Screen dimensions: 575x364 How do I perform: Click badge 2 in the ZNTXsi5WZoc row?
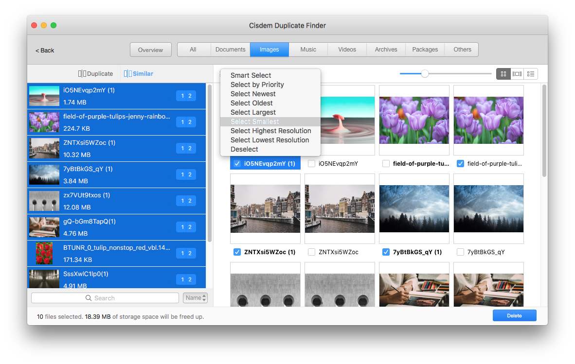[x=190, y=148]
